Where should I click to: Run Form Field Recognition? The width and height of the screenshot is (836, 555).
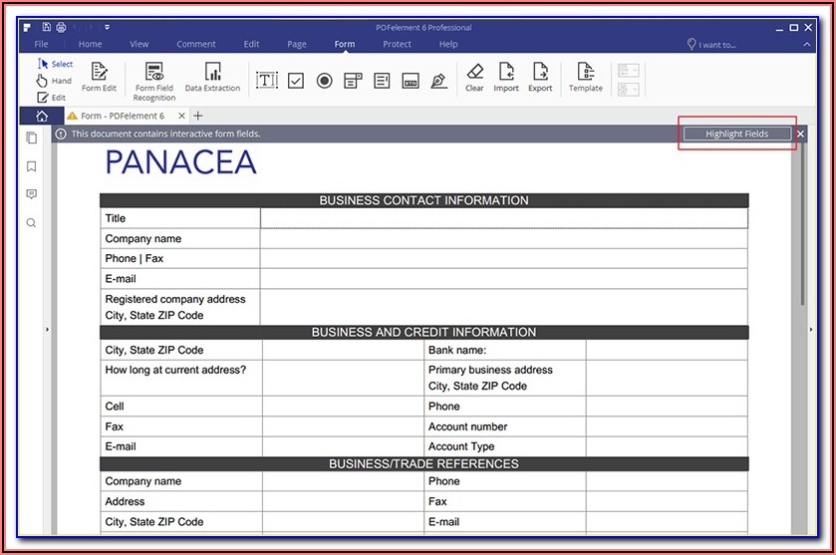coord(154,73)
